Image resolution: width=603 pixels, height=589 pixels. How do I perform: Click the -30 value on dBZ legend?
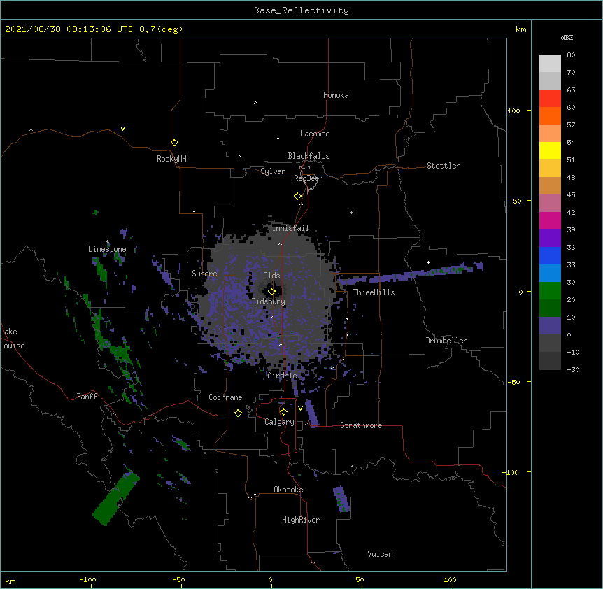point(573,369)
